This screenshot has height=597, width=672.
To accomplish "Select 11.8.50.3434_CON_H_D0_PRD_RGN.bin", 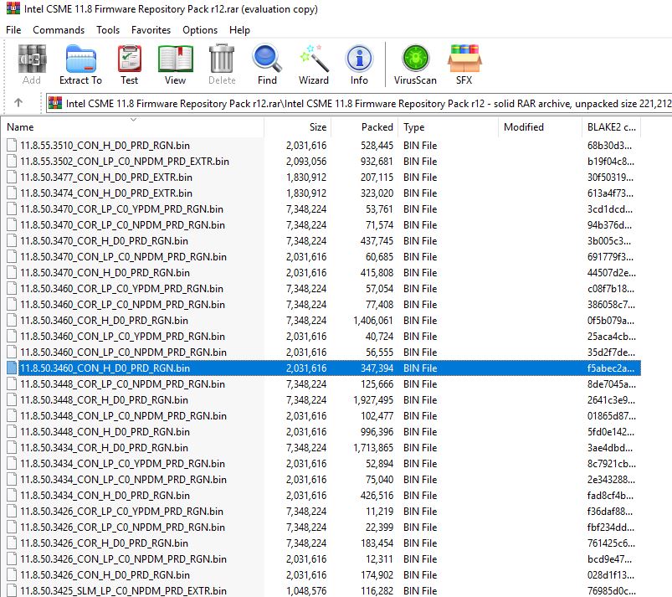I will (x=105, y=496).
